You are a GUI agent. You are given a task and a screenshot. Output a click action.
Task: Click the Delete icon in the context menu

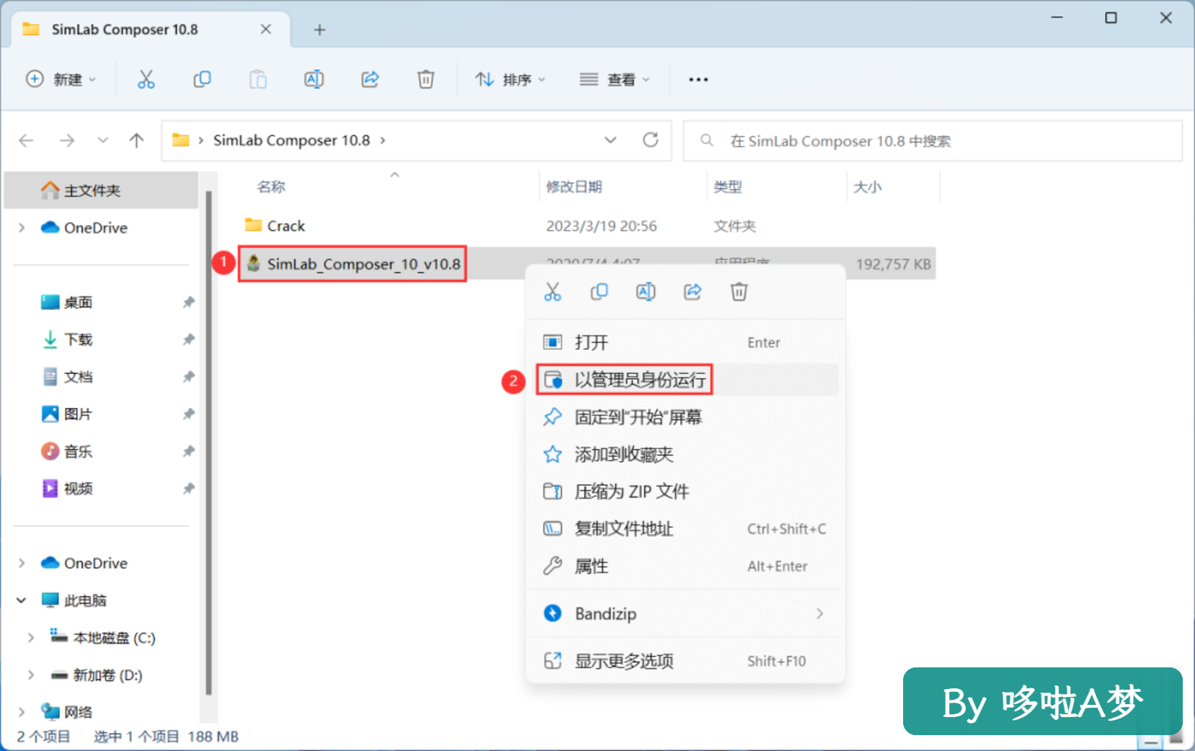pyautogui.click(x=739, y=292)
